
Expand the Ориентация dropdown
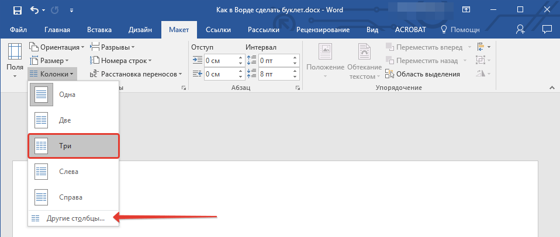click(57, 47)
